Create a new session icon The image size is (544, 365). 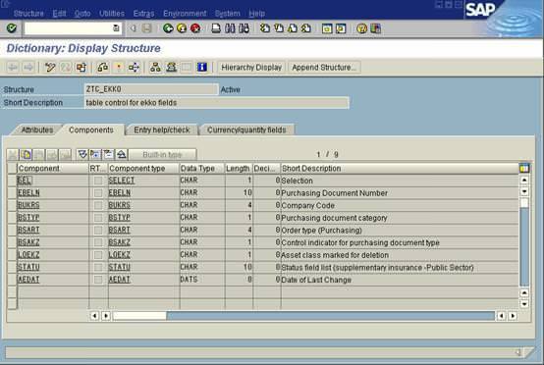point(327,28)
